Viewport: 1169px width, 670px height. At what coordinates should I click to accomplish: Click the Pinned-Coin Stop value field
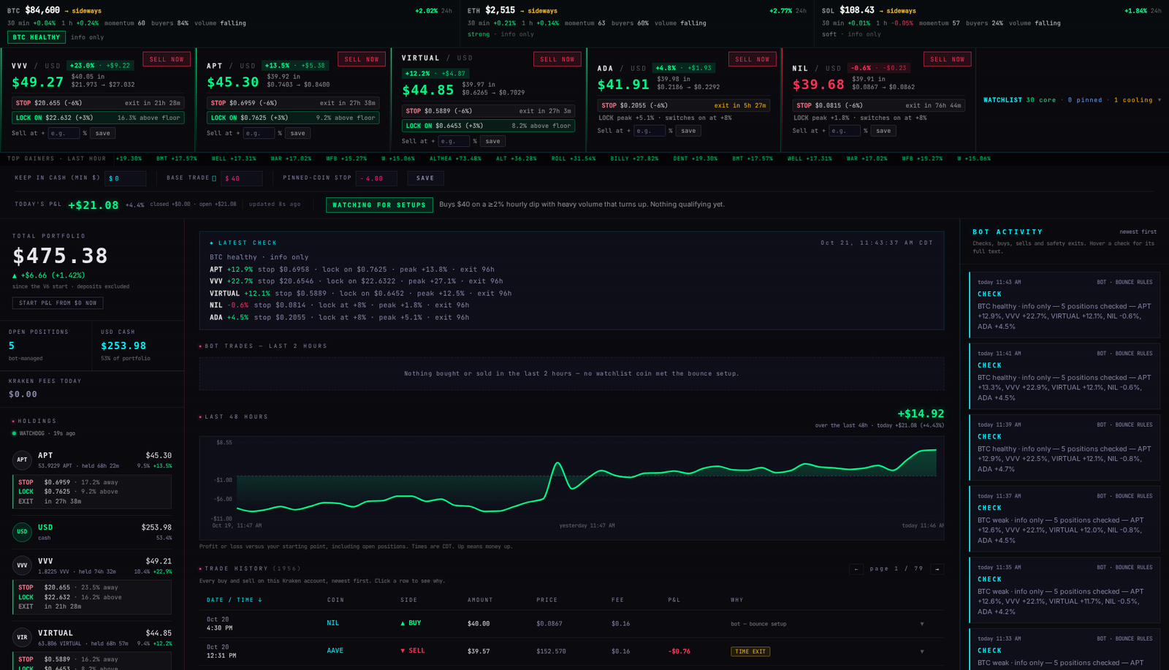pyautogui.click(x=376, y=178)
